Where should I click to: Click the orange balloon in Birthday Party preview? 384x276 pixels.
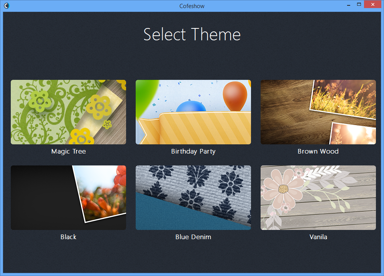[235, 96]
